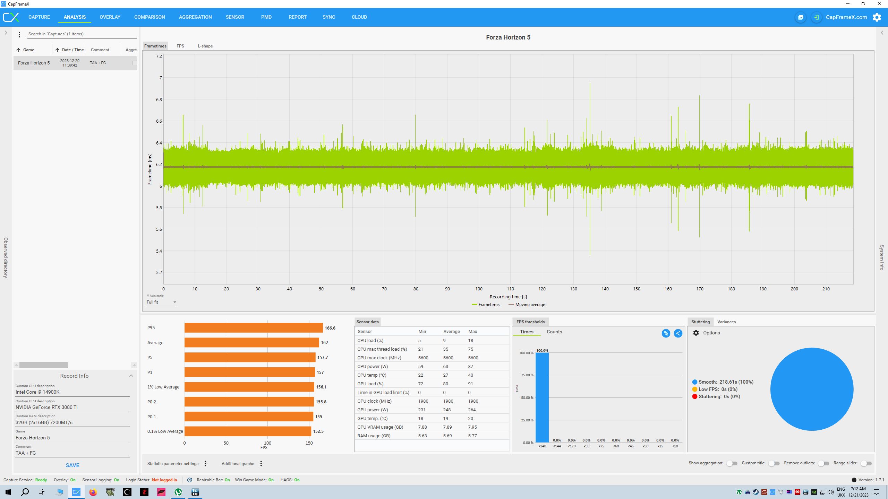Open the Forza Horizon taskbar icon

click(x=161, y=492)
